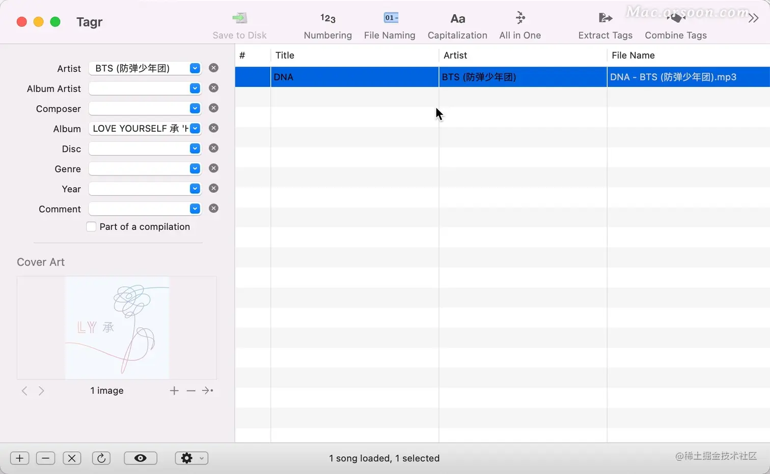Open the Combine Tags tool

click(x=676, y=26)
